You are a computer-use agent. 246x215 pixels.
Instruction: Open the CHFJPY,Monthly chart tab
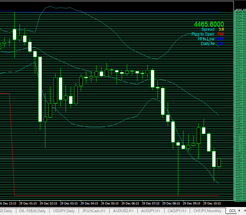pyautogui.click(x=207, y=211)
